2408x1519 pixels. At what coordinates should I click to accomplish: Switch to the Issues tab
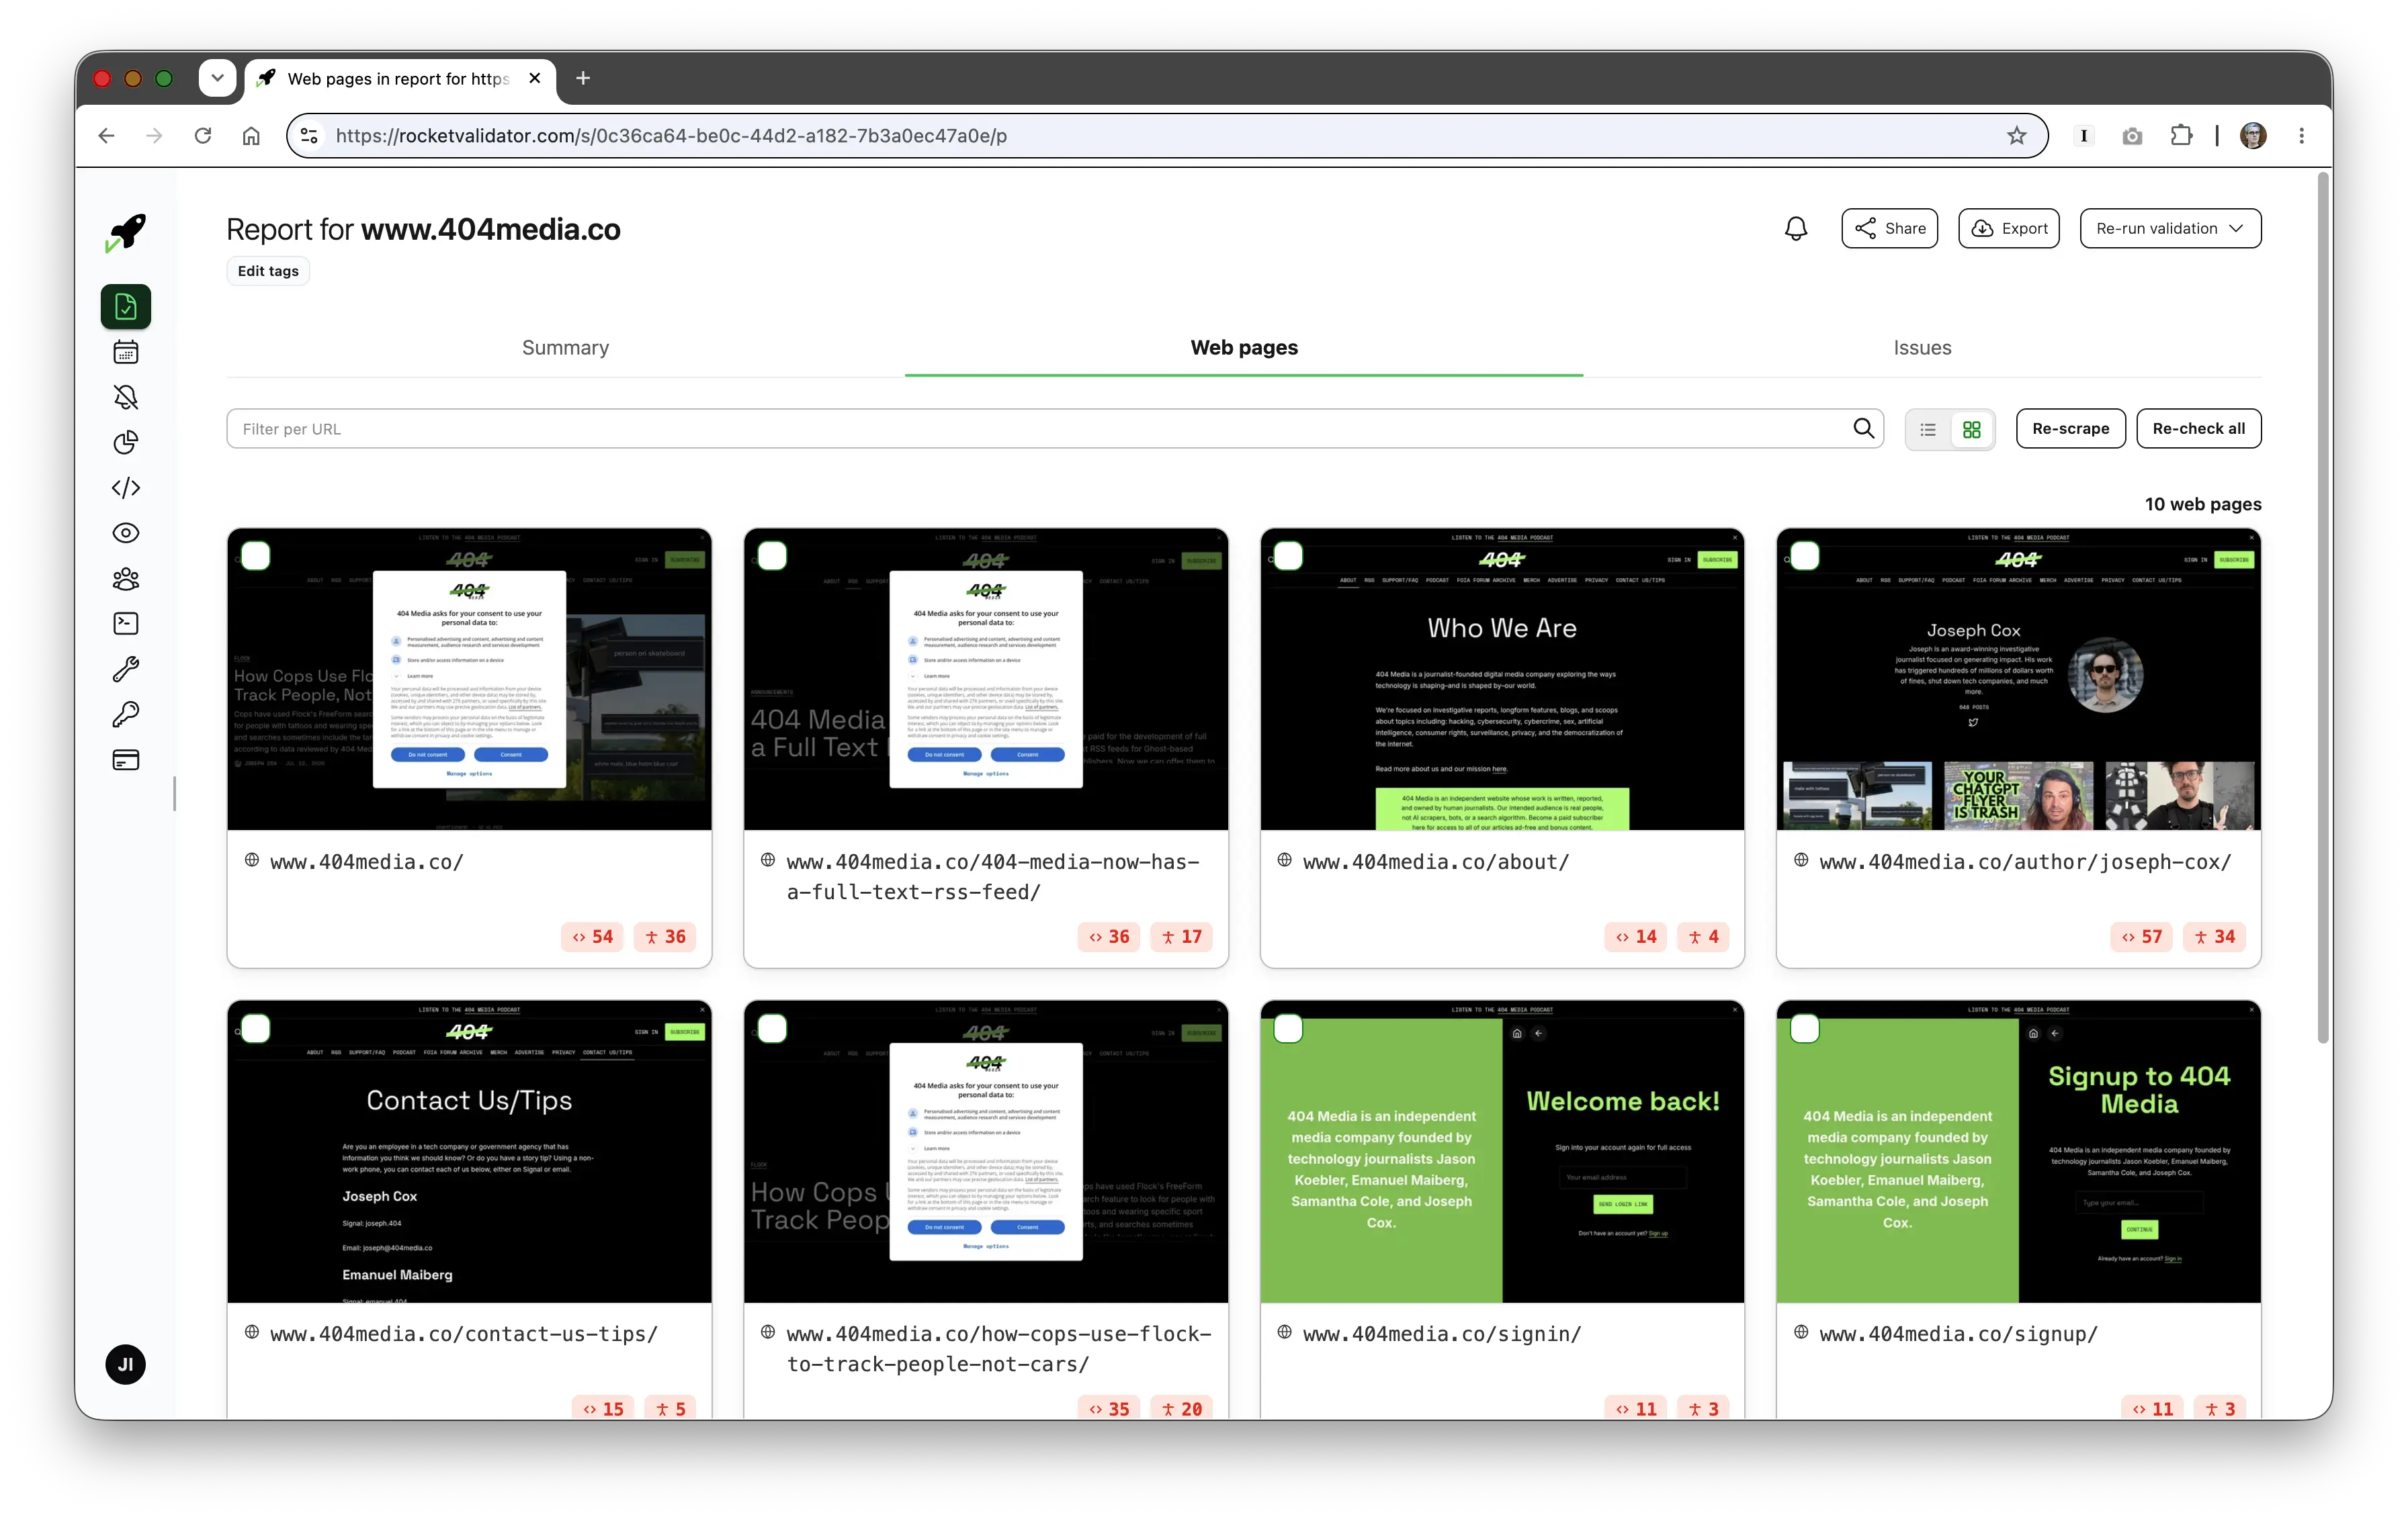click(1922, 348)
